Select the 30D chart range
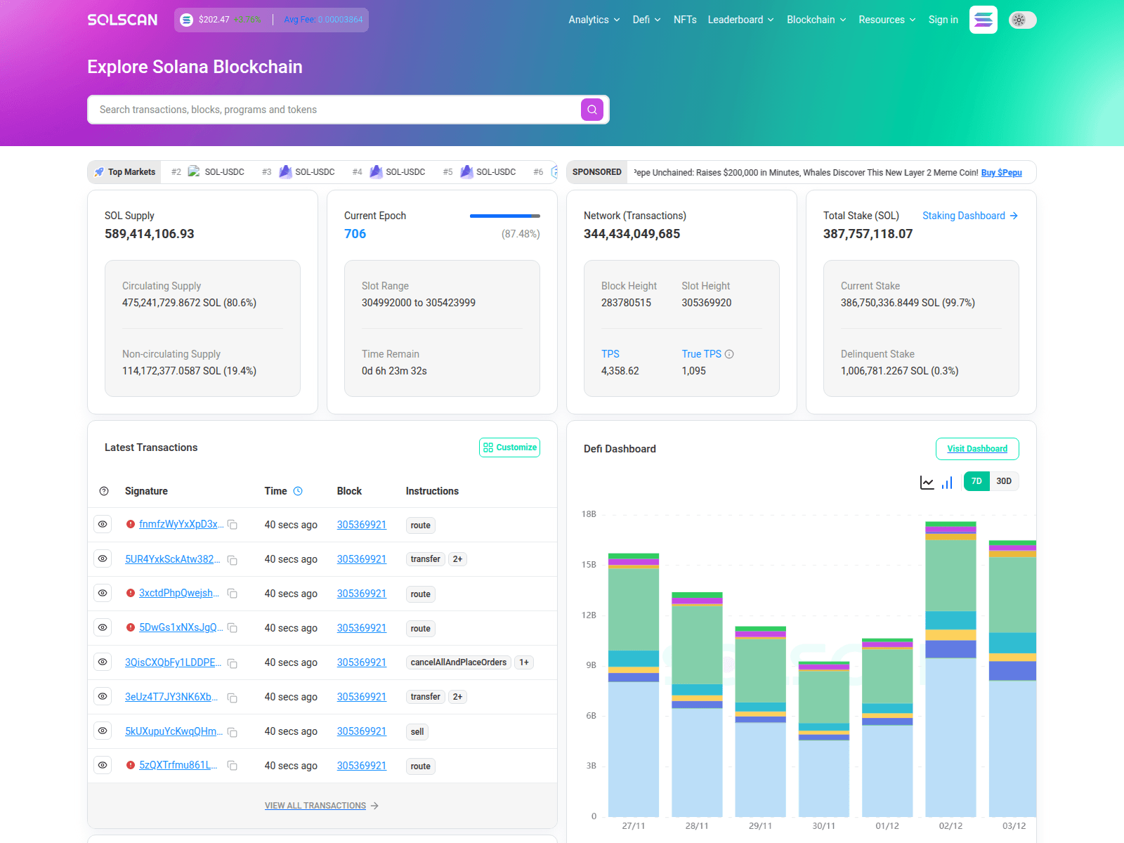The image size is (1124, 843). pyautogui.click(x=1003, y=481)
